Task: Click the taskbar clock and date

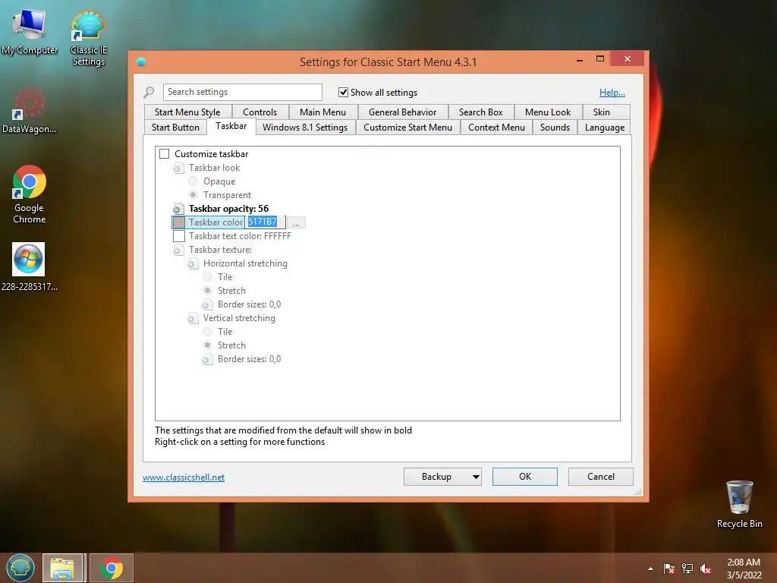Action: tap(744, 569)
